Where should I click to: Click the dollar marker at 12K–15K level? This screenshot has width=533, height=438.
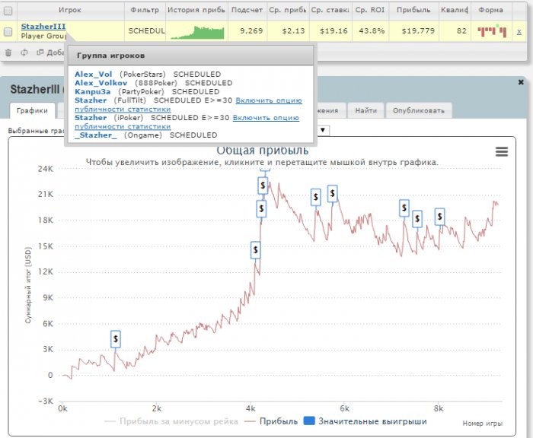pos(256,249)
